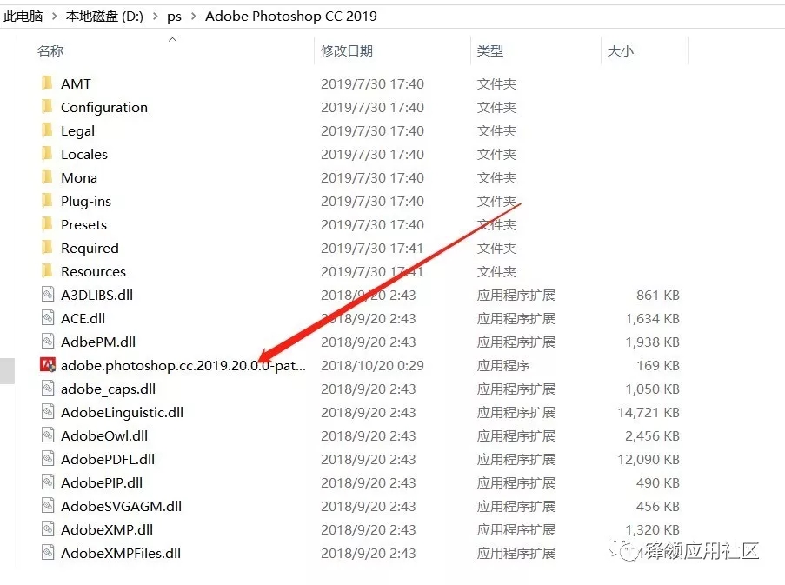Click the date 2018/10/20 0:29
This screenshot has height=585, width=785.
(x=372, y=365)
